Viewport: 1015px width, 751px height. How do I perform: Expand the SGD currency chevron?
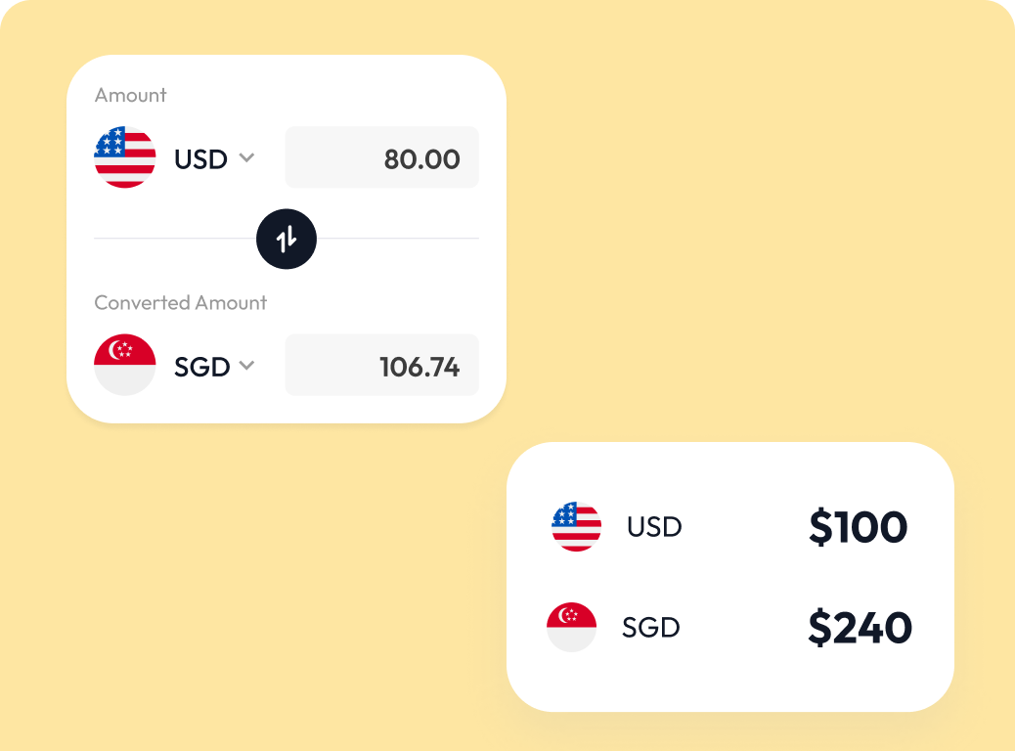[x=246, y=366]
